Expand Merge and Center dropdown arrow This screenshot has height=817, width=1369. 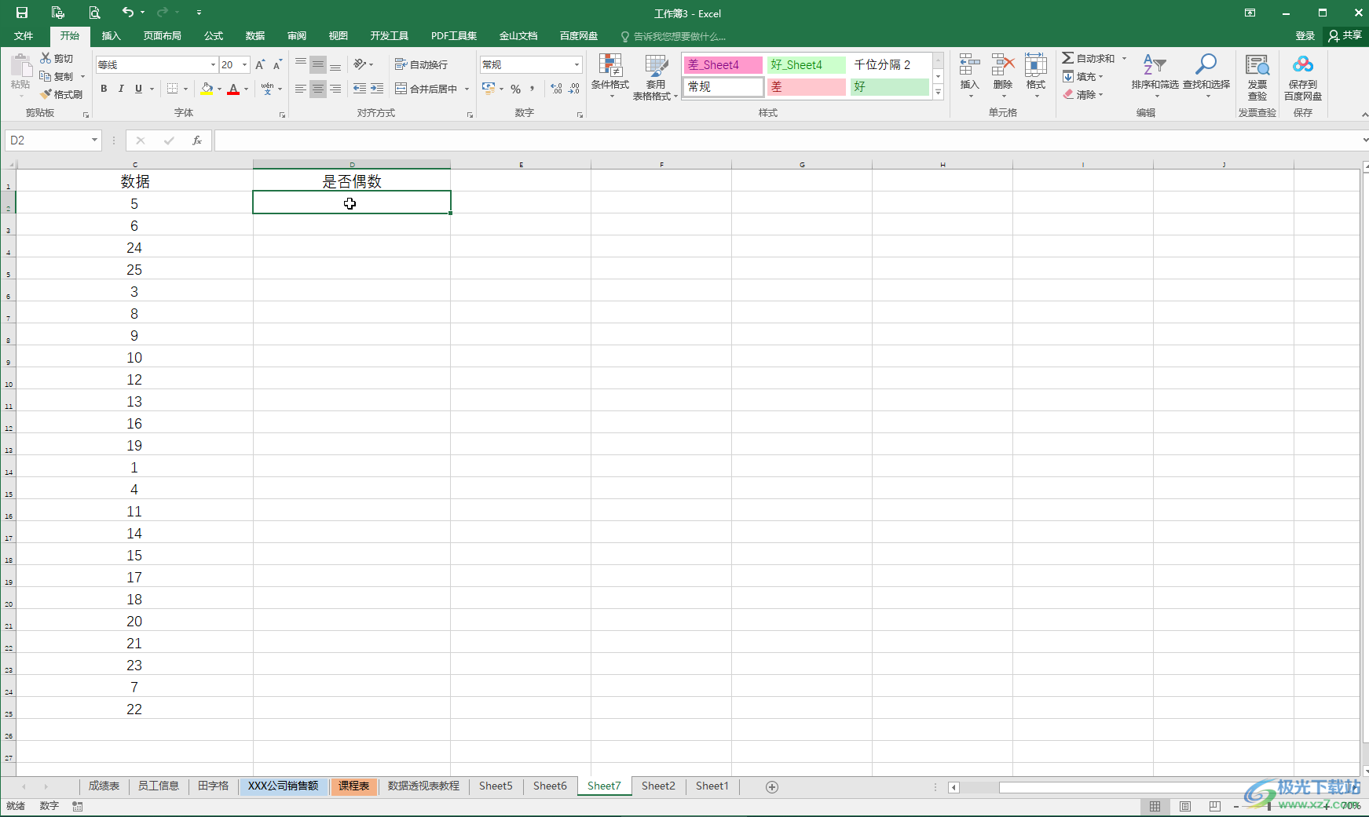[467, 89]
